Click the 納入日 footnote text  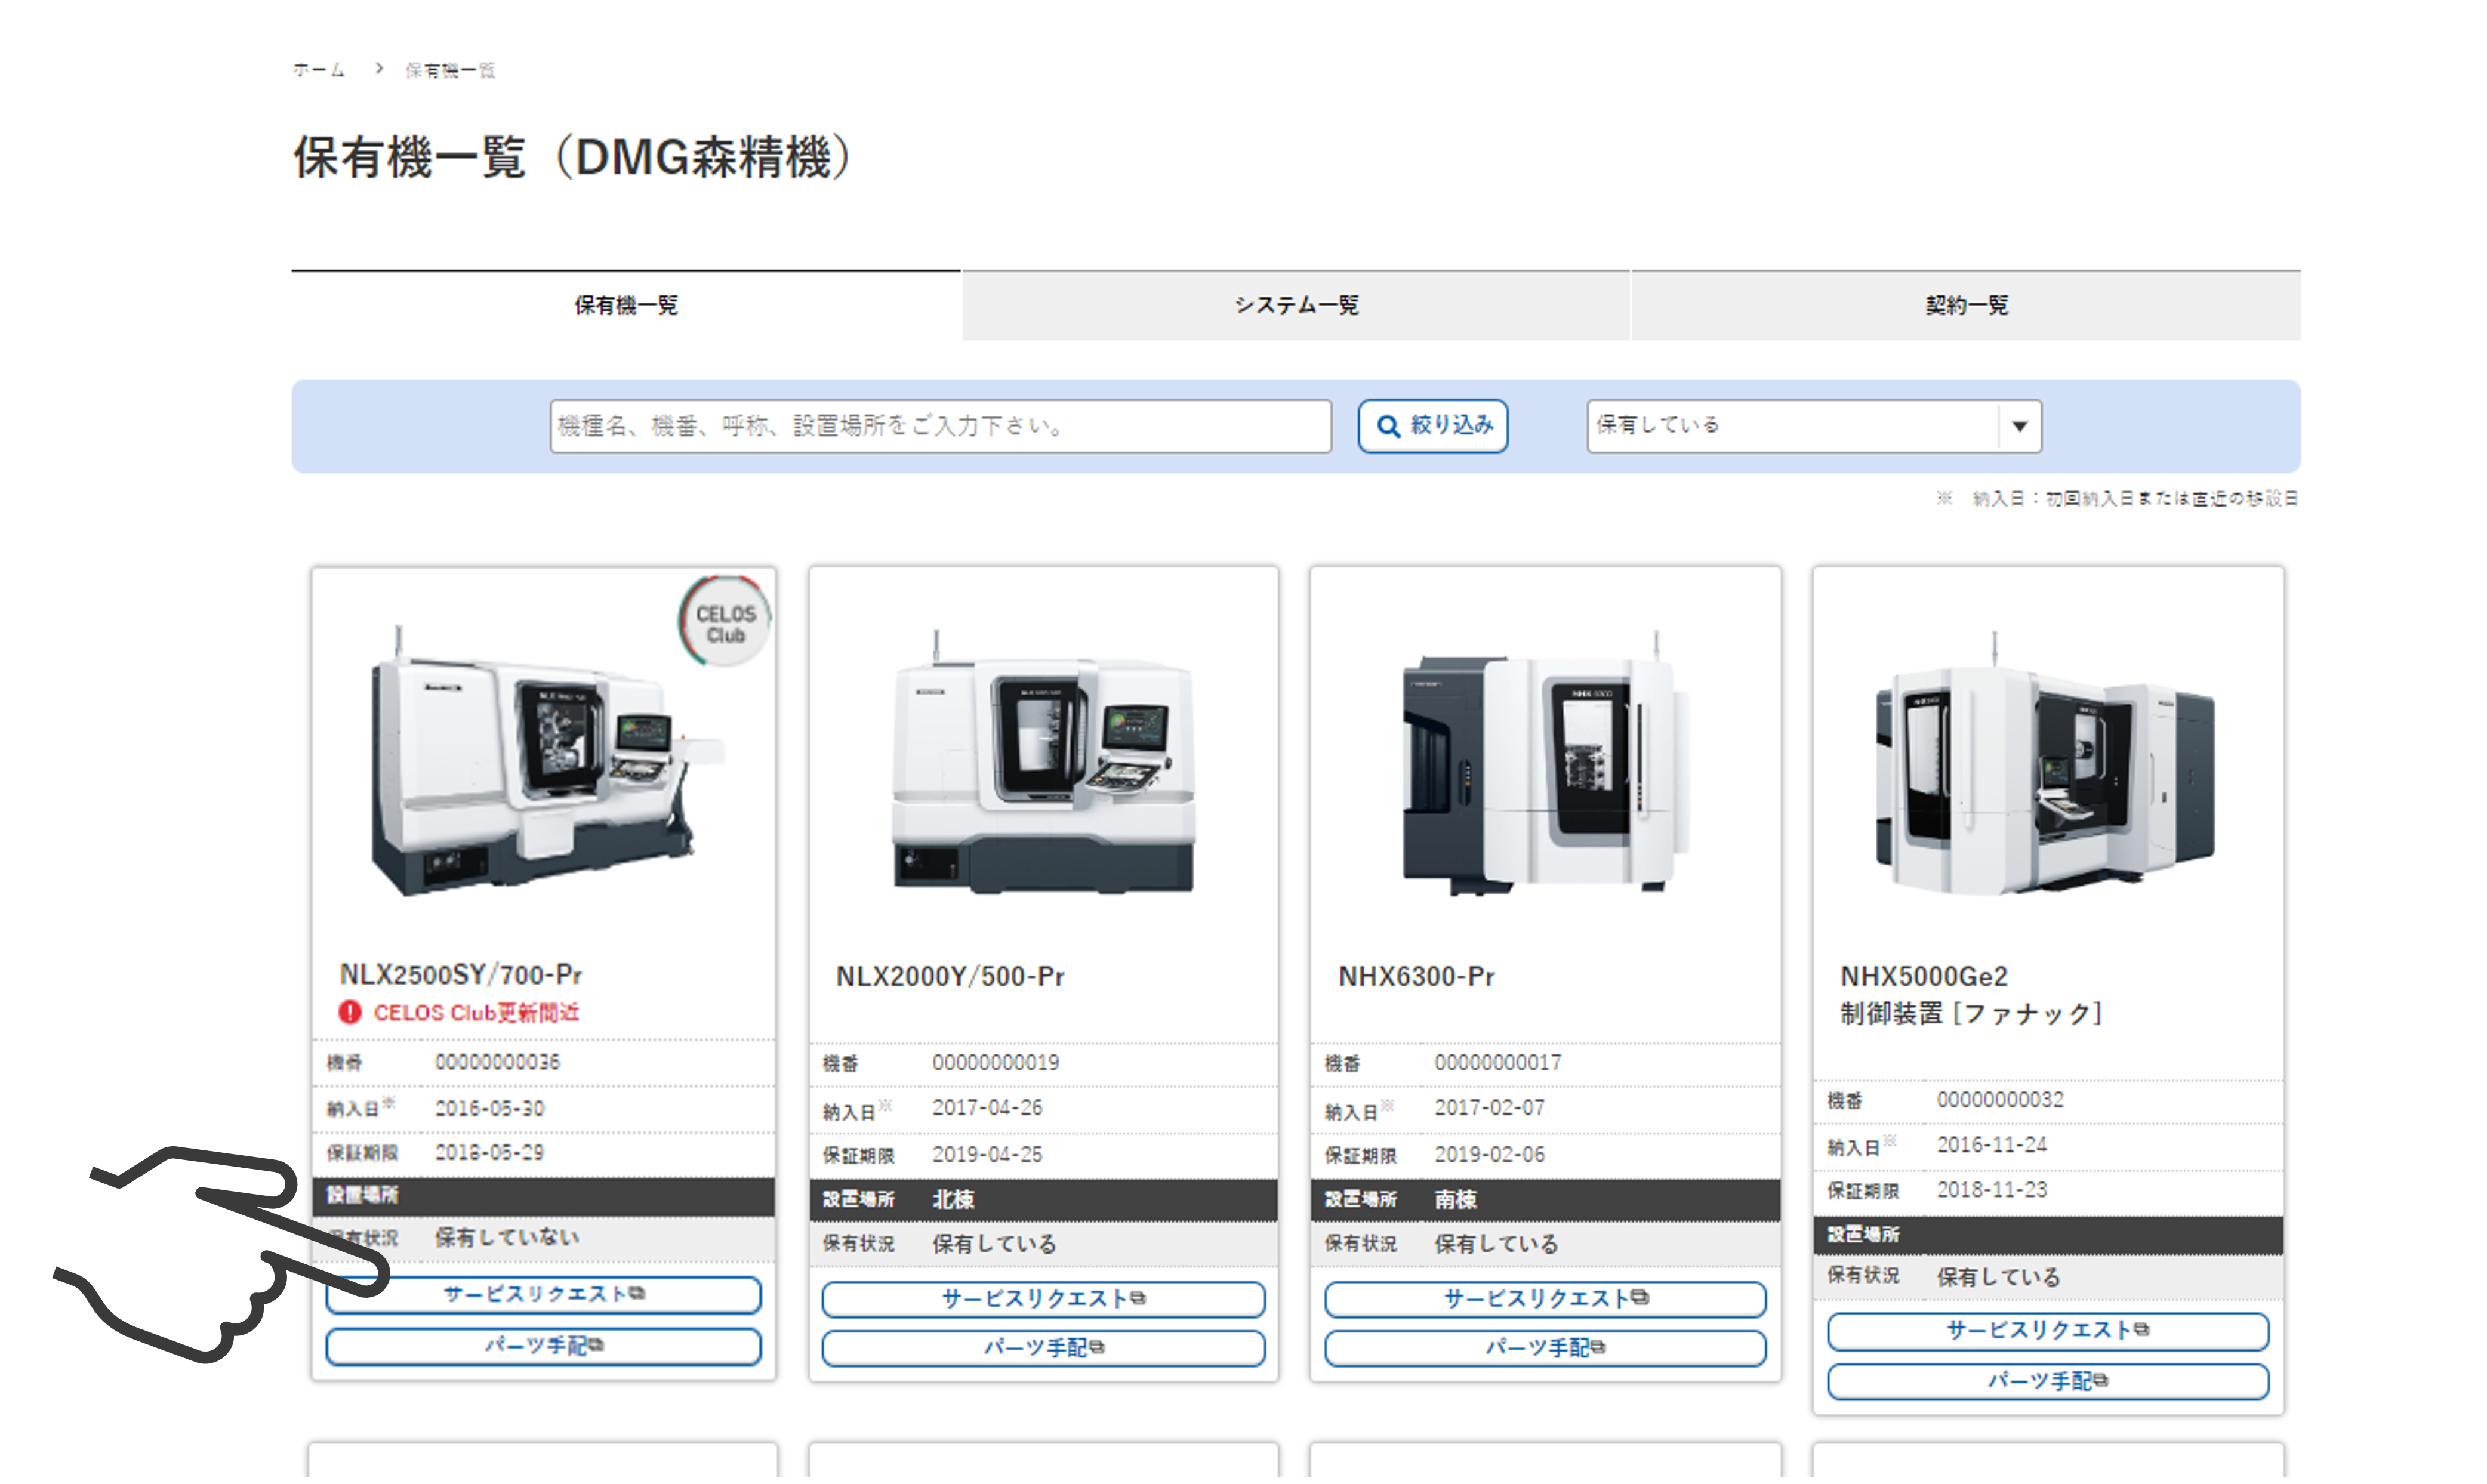2118,498
